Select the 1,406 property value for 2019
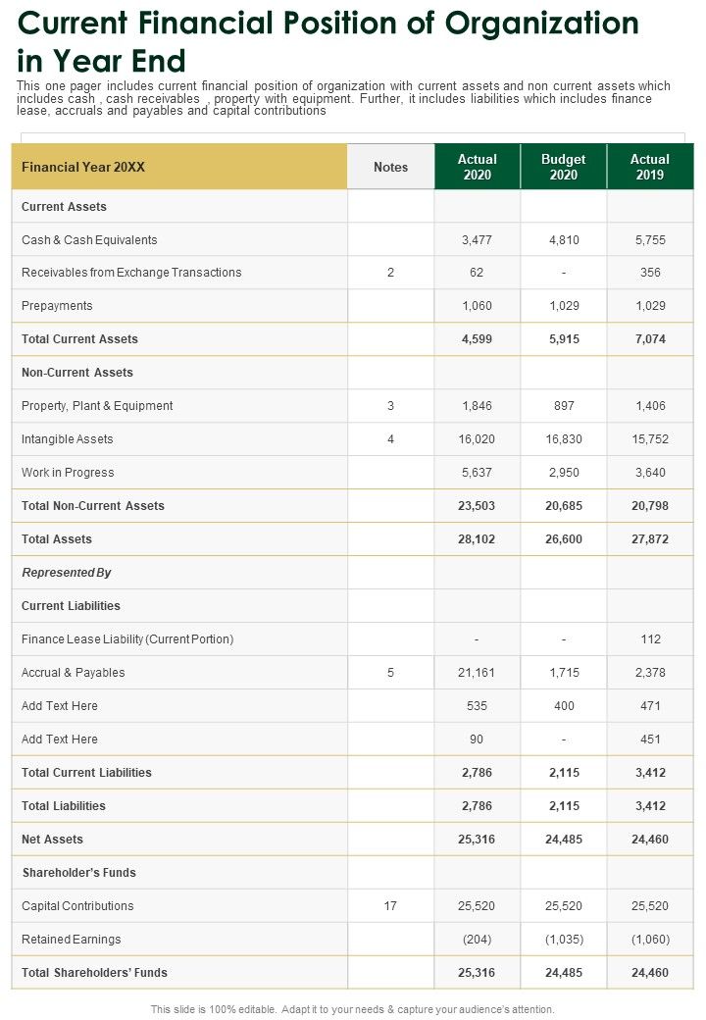This screenshot has height=1020, width=706. [x=650, y=406]
